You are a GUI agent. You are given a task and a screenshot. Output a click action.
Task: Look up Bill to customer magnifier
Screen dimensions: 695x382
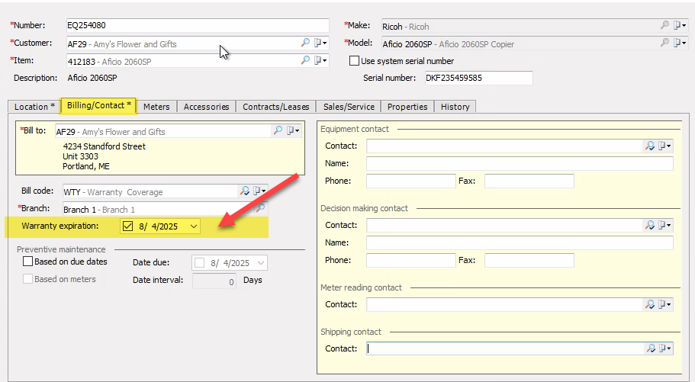click(x=278, y=130)
